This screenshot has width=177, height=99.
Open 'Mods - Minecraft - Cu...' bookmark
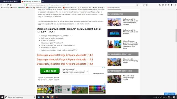(x=99, y=8)
